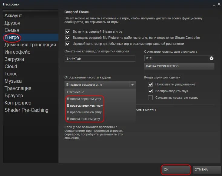Clear the F12 screenshot hotkey
This screenshot has width=222, height=176.
click(x=211, y=58)
